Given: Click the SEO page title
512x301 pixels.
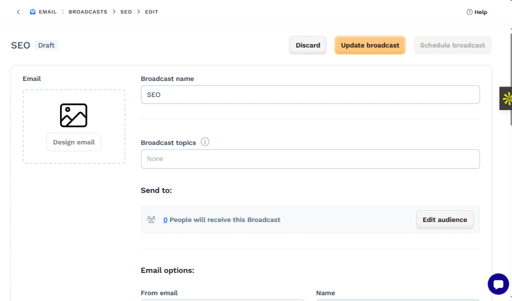Looking at the screenshot, I should point(20,45).
